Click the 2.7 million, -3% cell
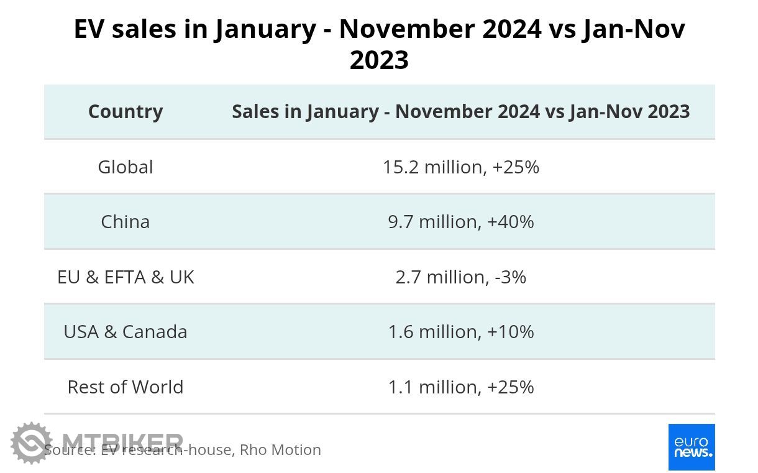Screen dimensions: 758x473 tap(460, 277)
